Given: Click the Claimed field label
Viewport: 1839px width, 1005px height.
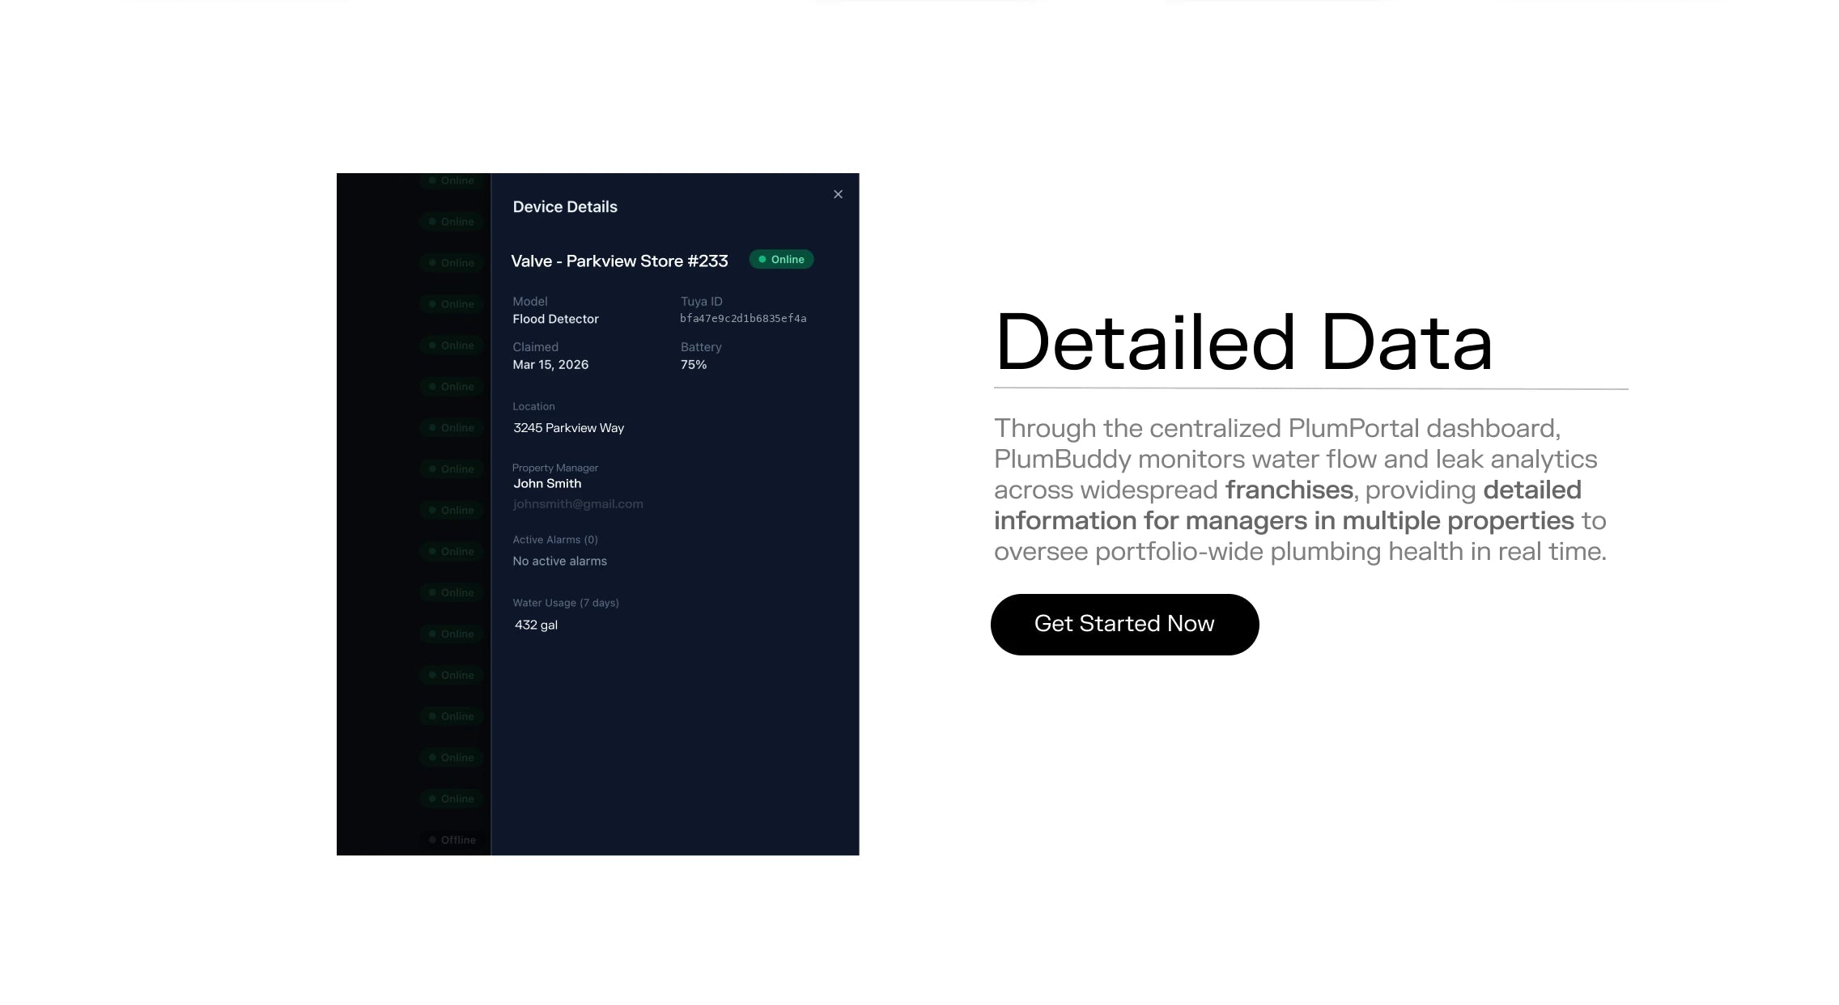Looking at the screenshot, I should click(535, 347).
